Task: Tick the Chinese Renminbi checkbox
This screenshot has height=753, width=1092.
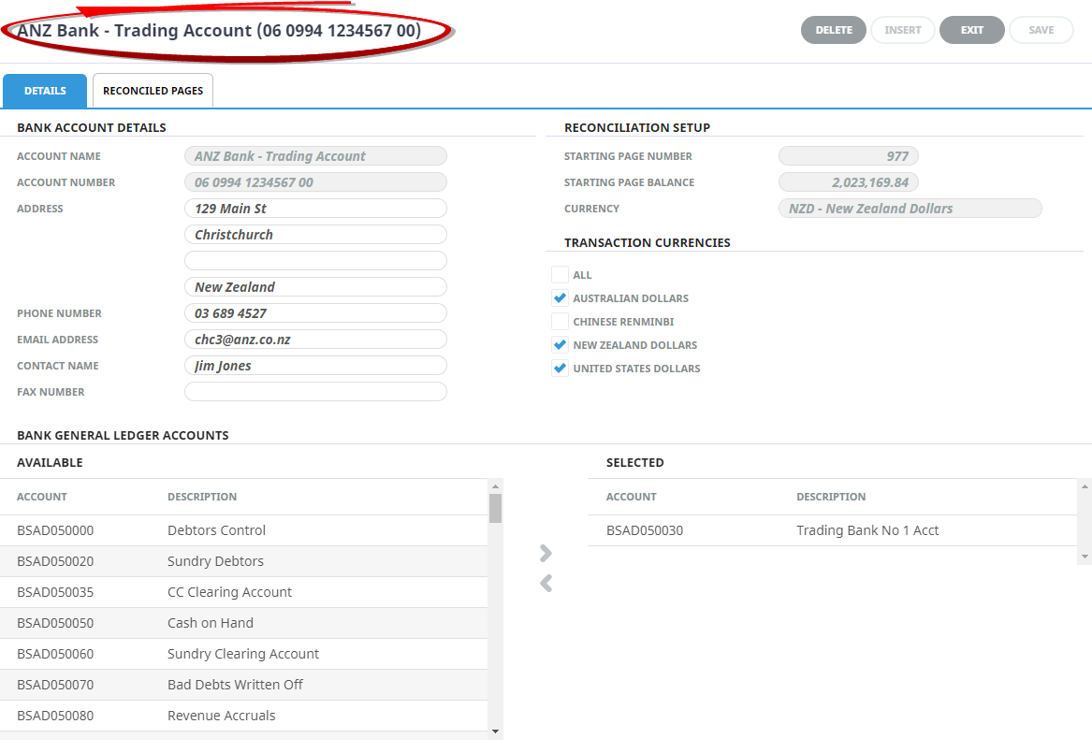Action: (560, 322)
